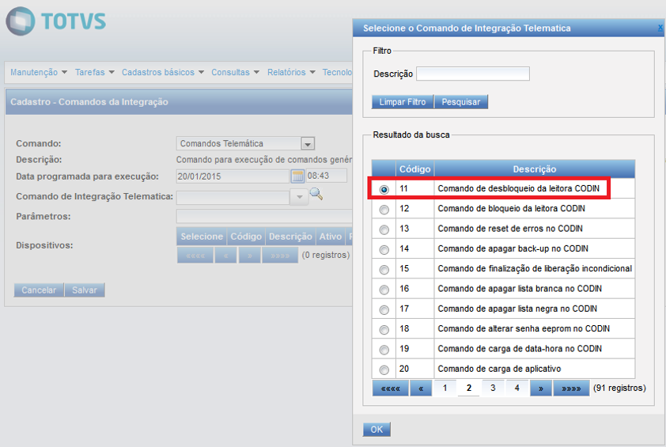The image size is (666, 447).
Task: Go to results page 4
Action: click(x=517, y=388)
